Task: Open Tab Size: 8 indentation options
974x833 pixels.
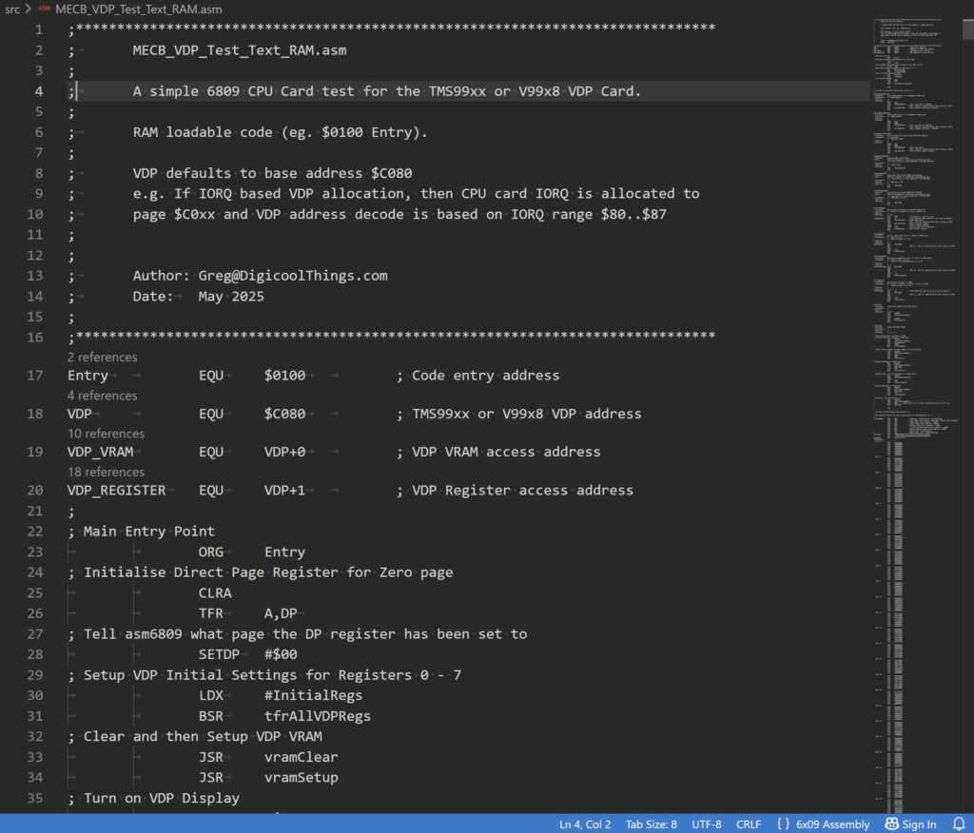Action: pyautogui.click(x=651, y=824)
